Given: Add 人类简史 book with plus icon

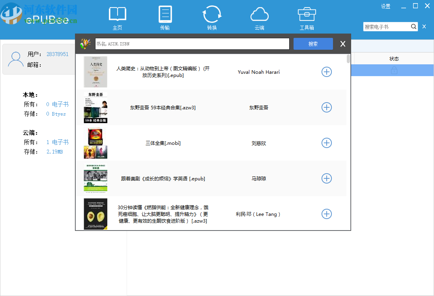Looking at the screenshot, I should 327,72.
